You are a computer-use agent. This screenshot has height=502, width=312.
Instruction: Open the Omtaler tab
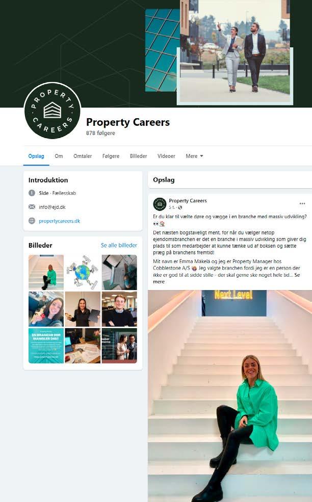pos(83,156)
